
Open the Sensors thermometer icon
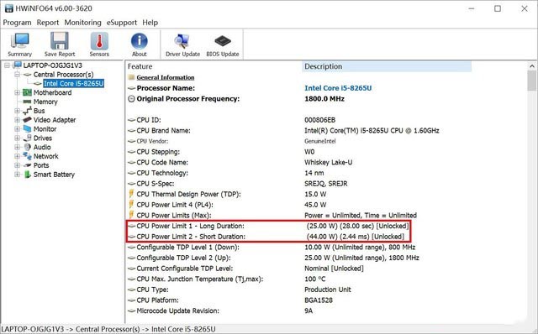click(x=99, y=41)
